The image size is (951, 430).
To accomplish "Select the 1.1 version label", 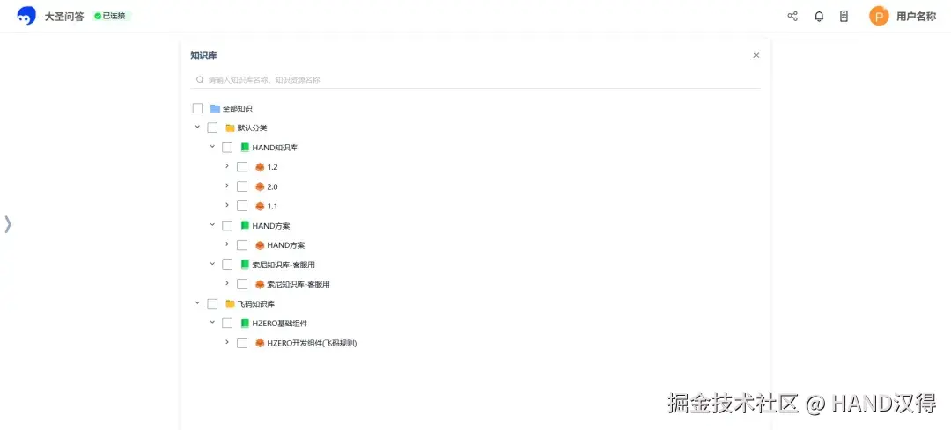I will [272, 206].
